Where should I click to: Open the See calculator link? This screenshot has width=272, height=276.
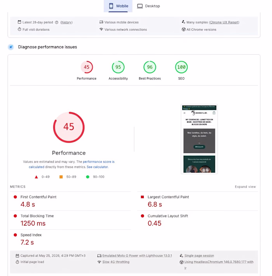point(97,167)
